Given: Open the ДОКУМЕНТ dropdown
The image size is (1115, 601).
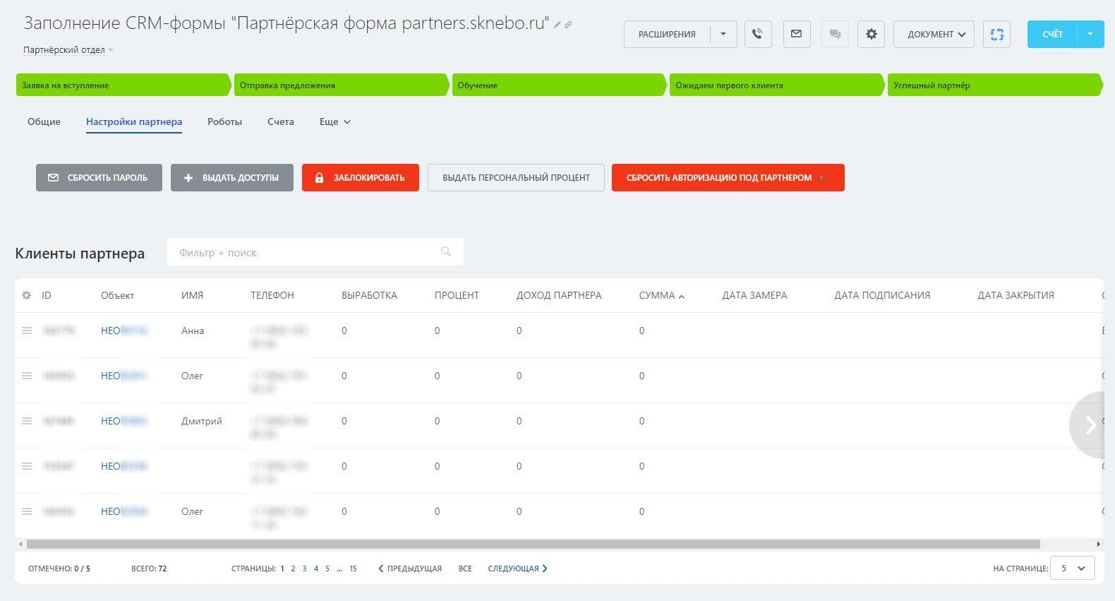Looking at the screenshot, I should click(934, 34).
